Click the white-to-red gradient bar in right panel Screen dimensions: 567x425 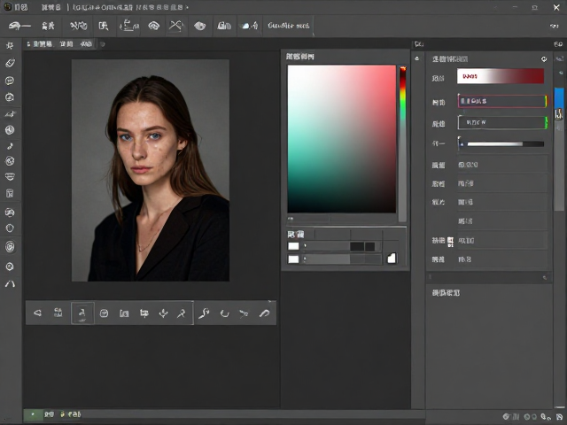pos(501,76)
